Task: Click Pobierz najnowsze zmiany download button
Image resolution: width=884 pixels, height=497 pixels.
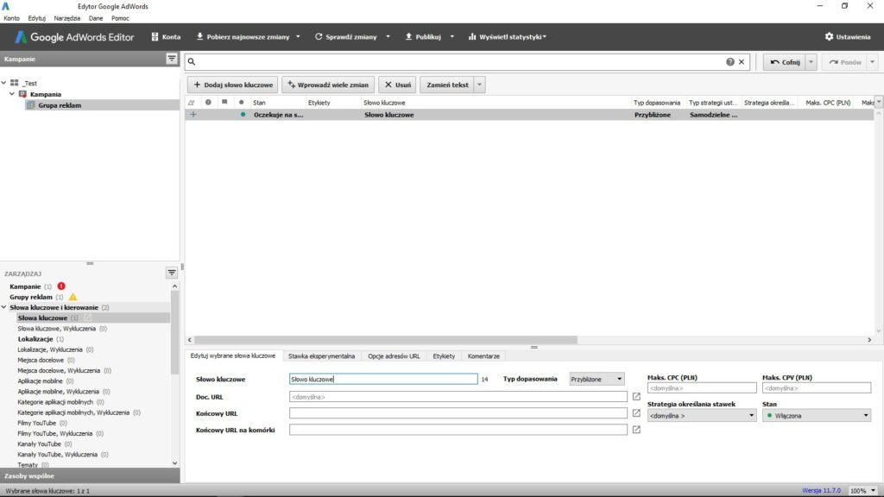Action: tap(243, 36)
